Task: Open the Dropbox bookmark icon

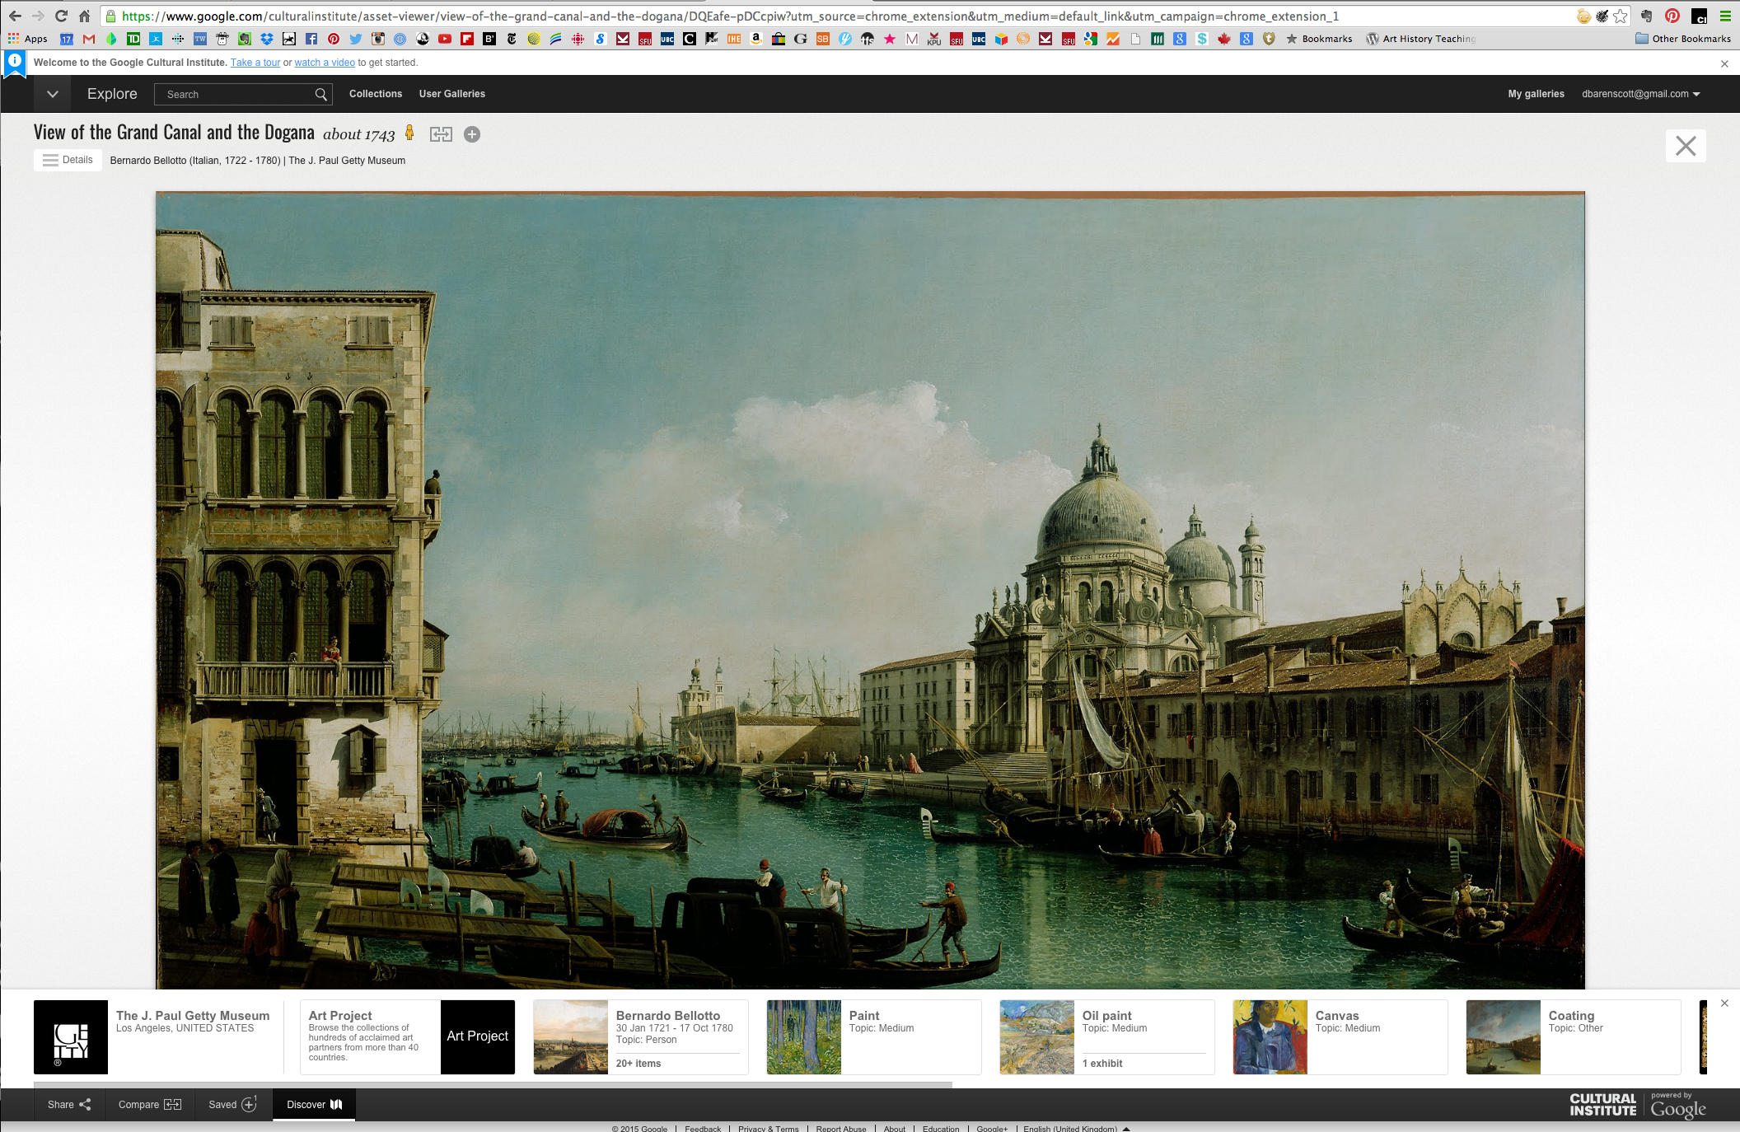Action: point(267,39)
